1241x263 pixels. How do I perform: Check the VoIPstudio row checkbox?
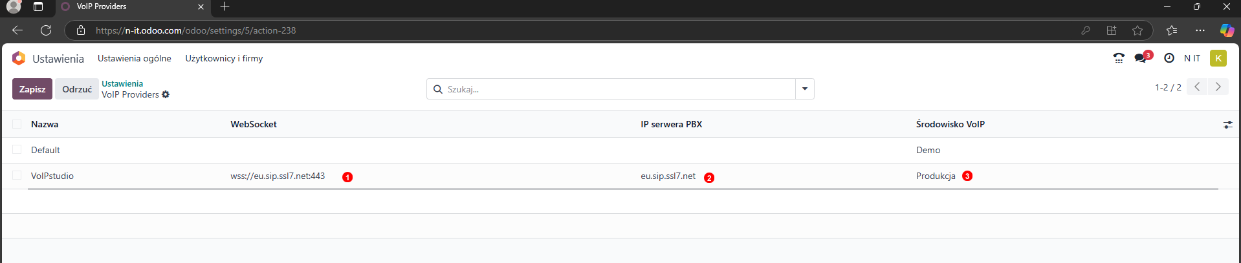pyautogui.click(x=17, y=175)
